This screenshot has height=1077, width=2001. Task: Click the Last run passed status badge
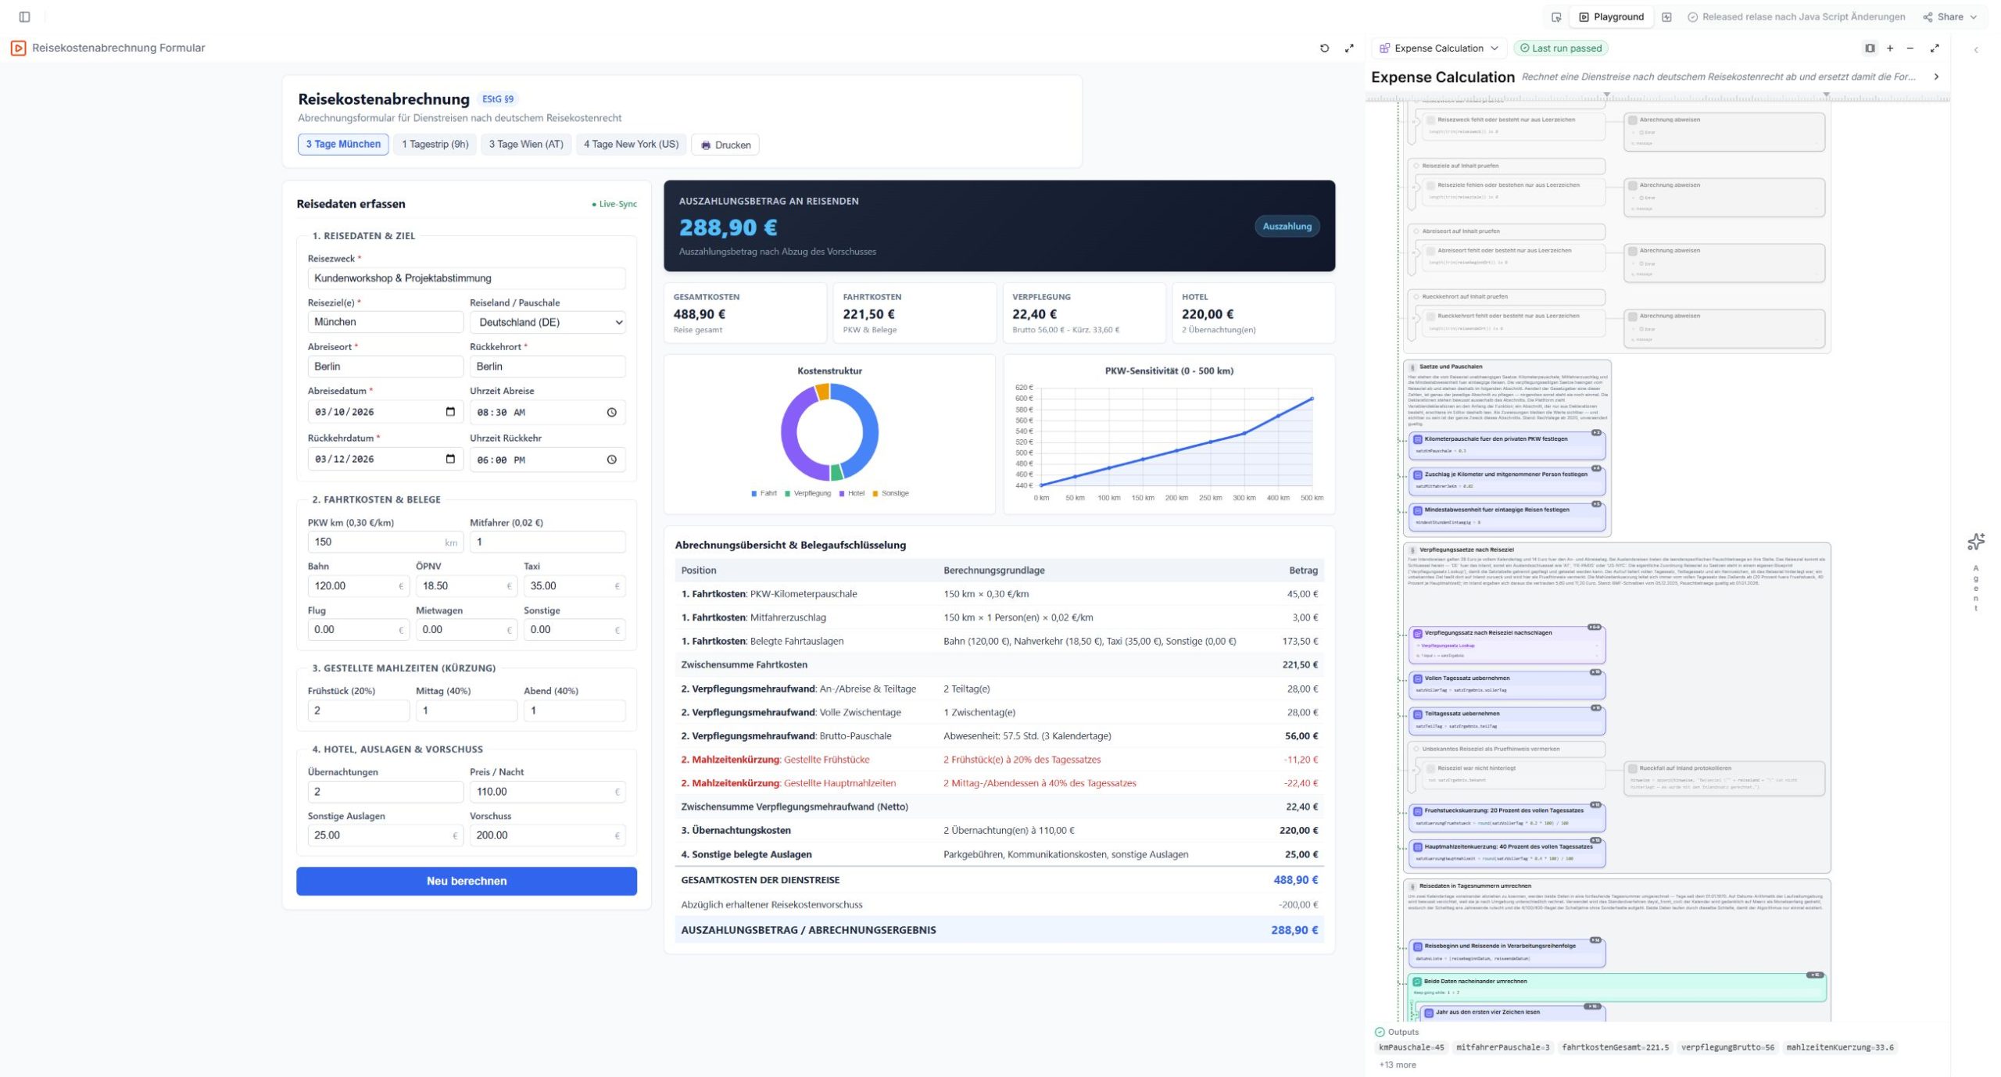pos(1560,48)
